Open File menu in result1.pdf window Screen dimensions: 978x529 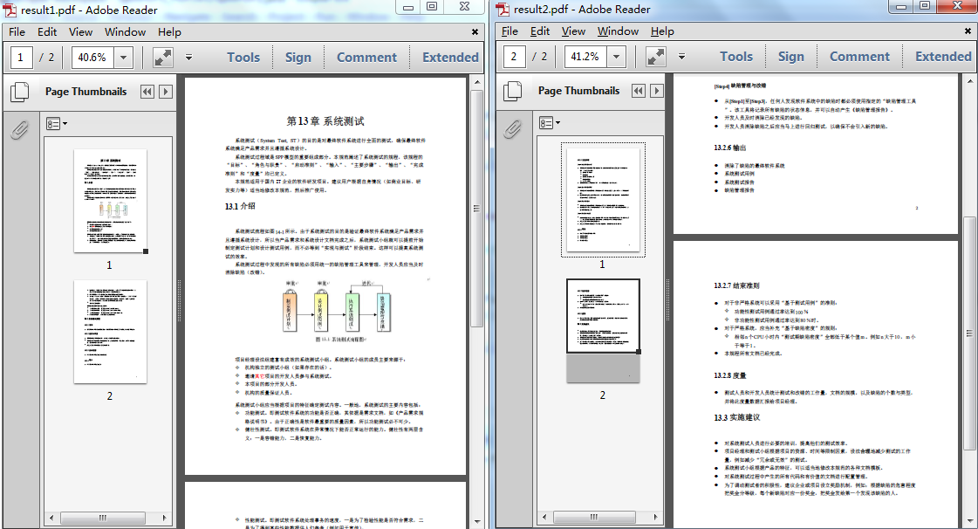[17, 31]
